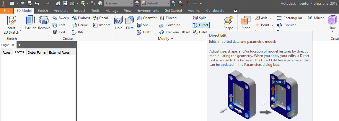
Task: Select the Mirror tool
Action: click(316, 18)
